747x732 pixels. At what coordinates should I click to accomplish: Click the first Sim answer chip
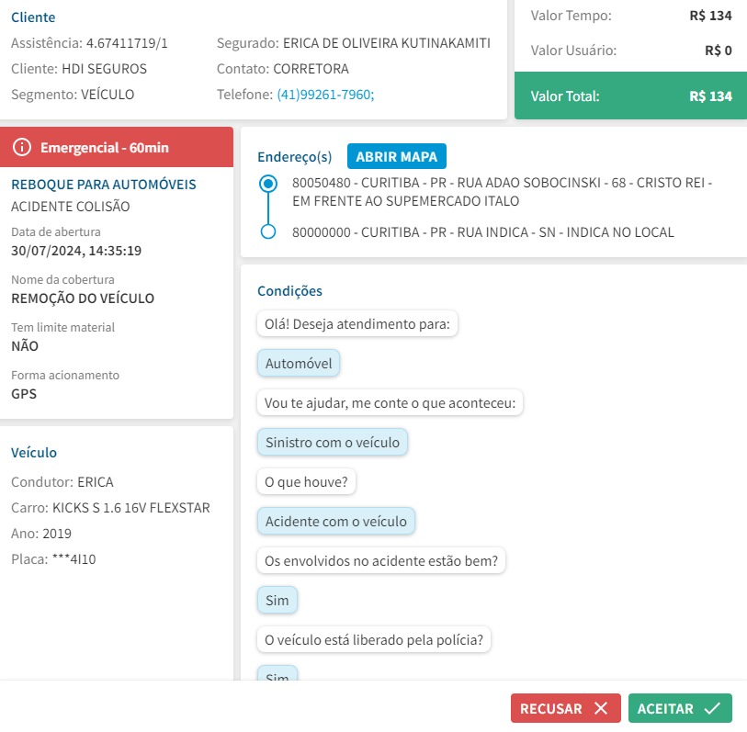tap(277, 601)
